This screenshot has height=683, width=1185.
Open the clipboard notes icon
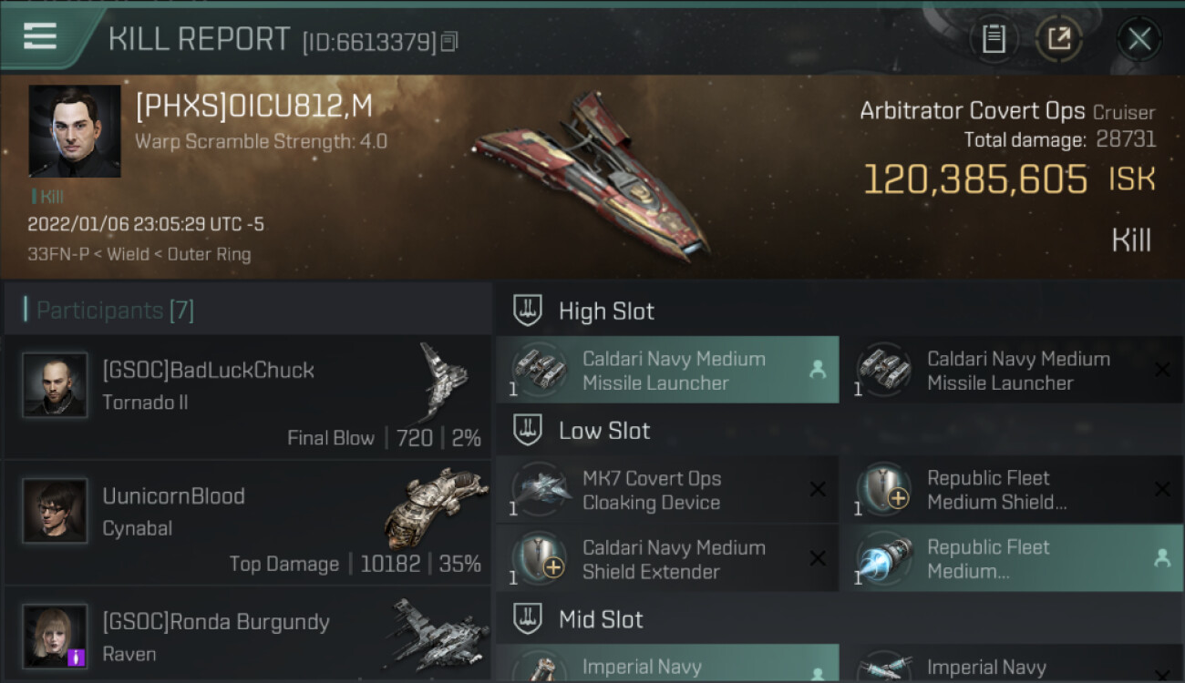994,39
